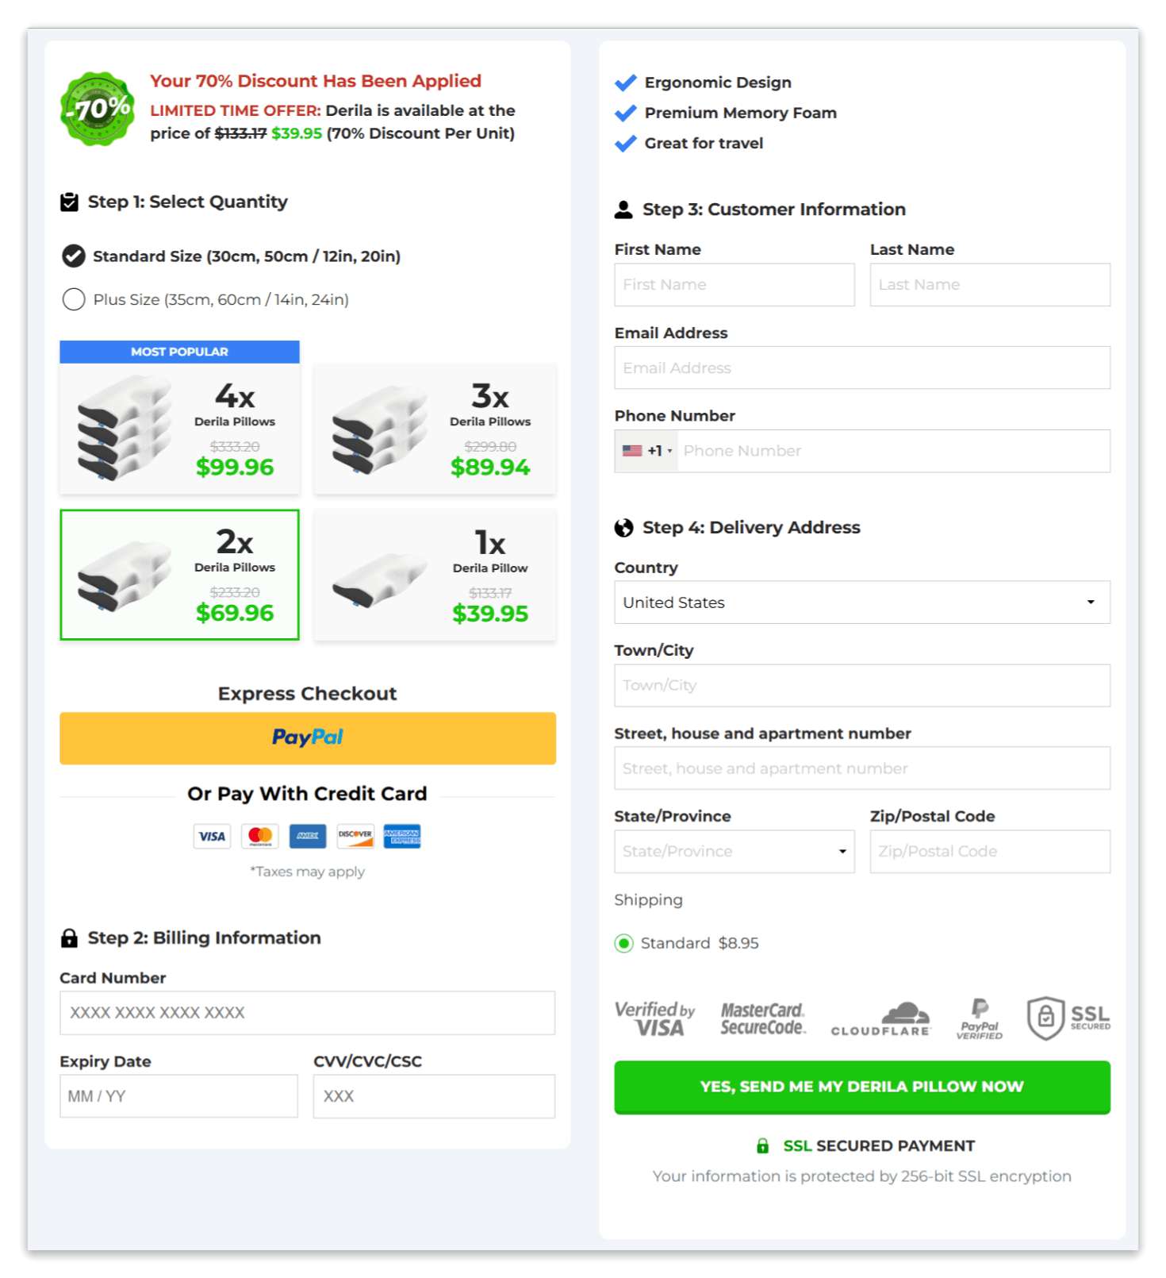Pick the 1x Derila Pillow package

pos(435,575)
